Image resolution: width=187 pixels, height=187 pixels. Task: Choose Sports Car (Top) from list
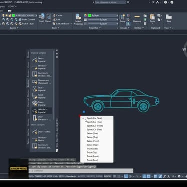pyautogui.click(x=97, y=122)
